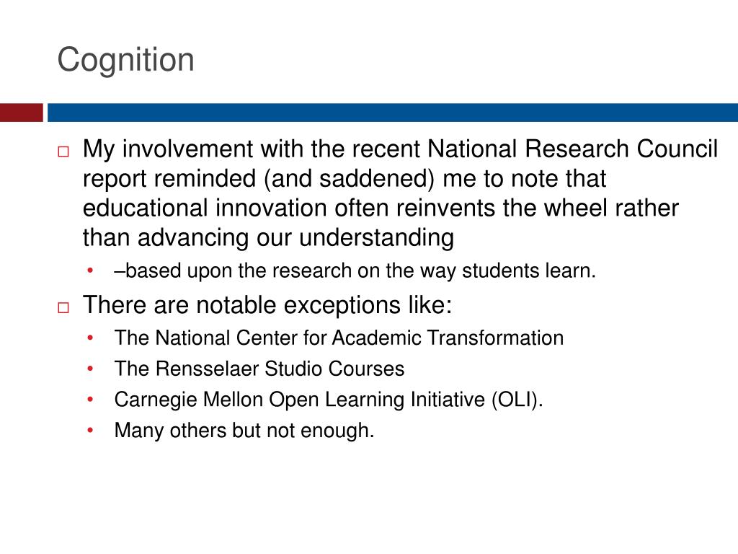Click '–based upon the research' sub-bullet text
Viewport: 738px width, 554px height.
pyautogui.click(x=355, y=271)
